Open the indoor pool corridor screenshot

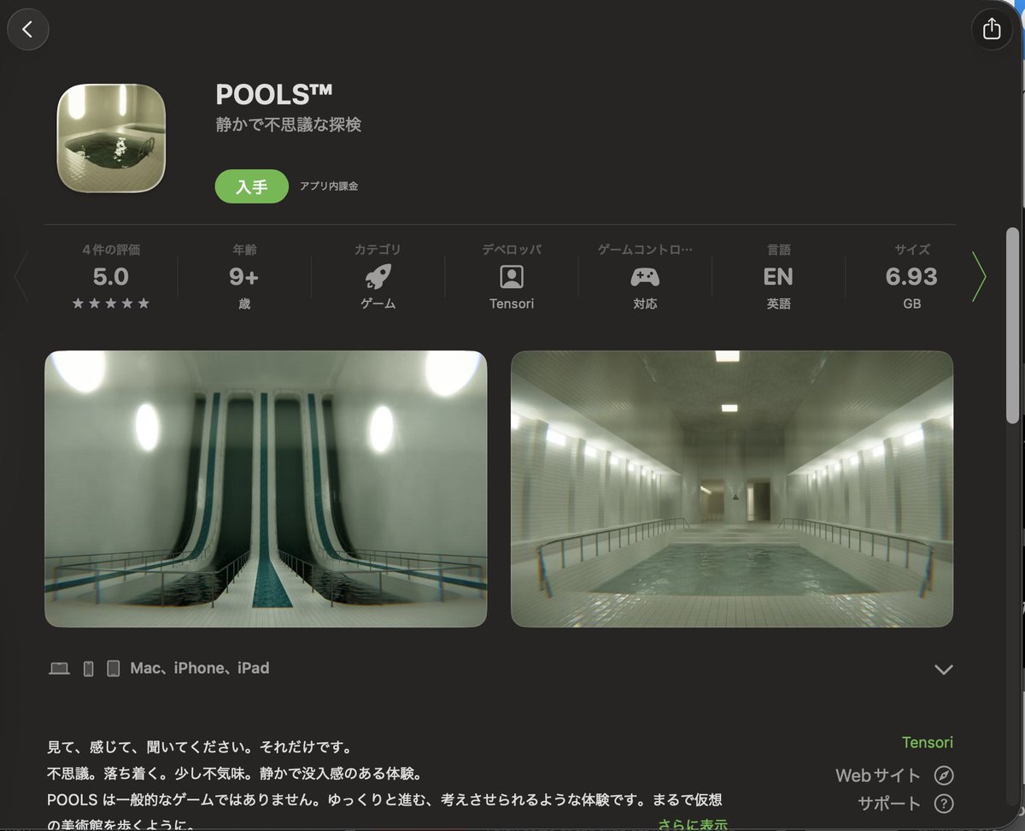pos(732,489)
